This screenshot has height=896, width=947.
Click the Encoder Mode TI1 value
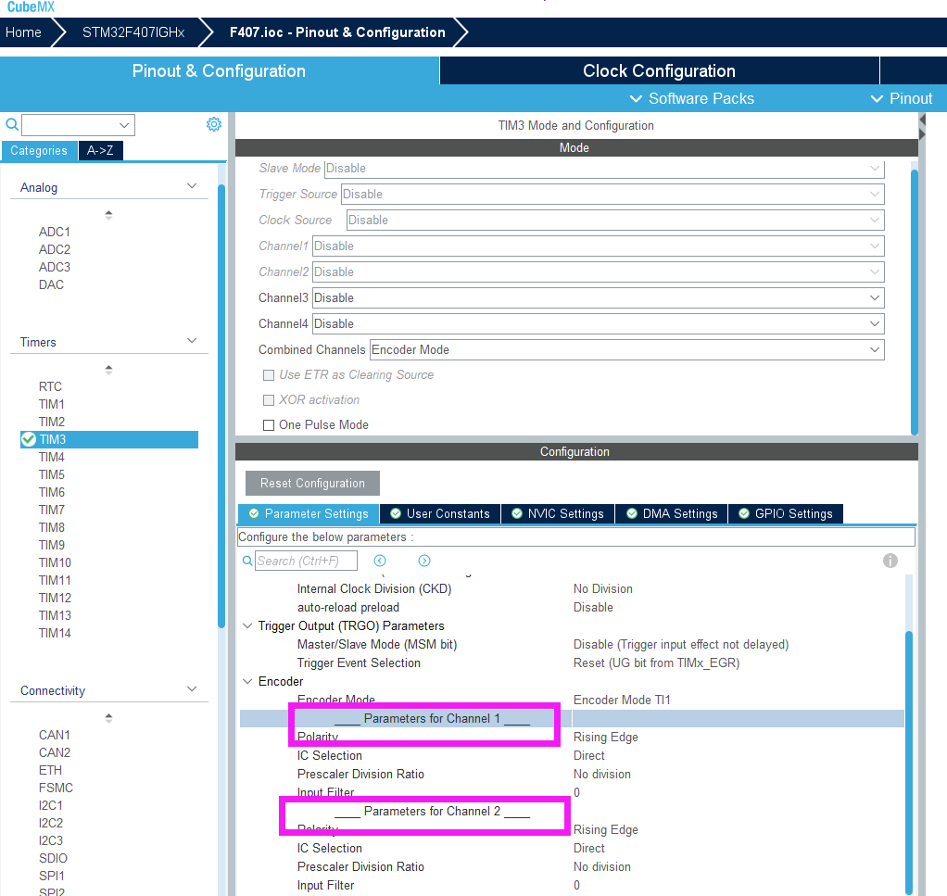622,700
